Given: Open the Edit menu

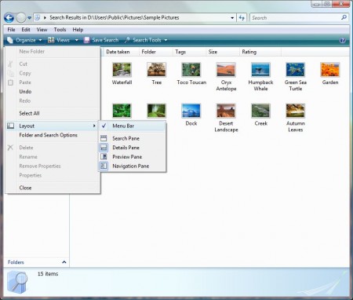Looking at the screenshot, I should pyautogui.click(x=26, y=30).
